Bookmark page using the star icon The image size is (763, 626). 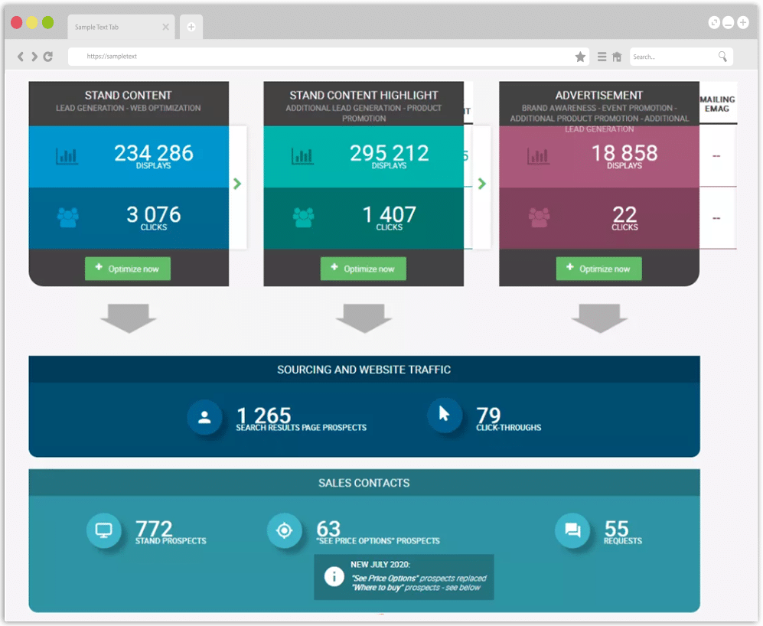click(x=580, y=57)
